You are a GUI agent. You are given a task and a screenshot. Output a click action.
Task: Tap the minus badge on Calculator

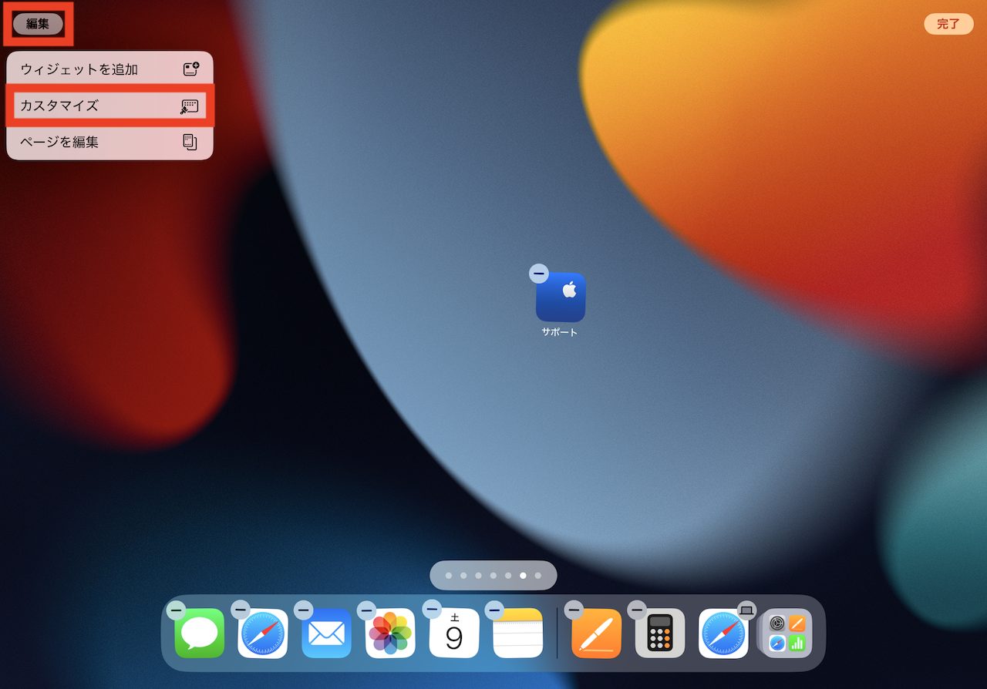[637, 610]
